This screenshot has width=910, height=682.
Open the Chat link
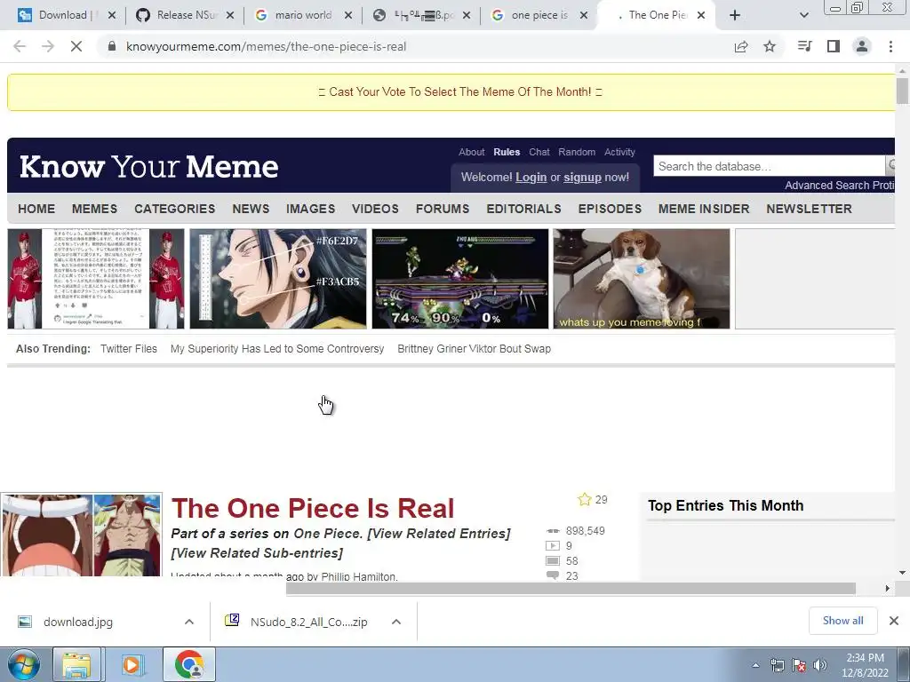click(539, 152)
